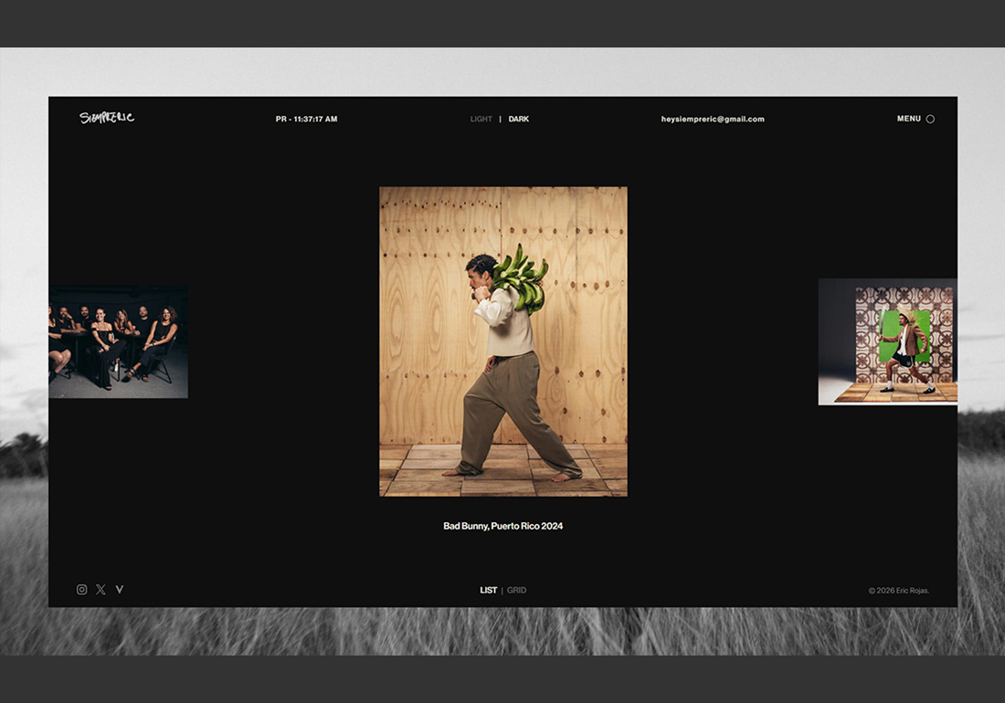Open the group portrait thumbnail on left
Screen dimensions: 1005x703
pyautogui.click(x=118, y=342)
